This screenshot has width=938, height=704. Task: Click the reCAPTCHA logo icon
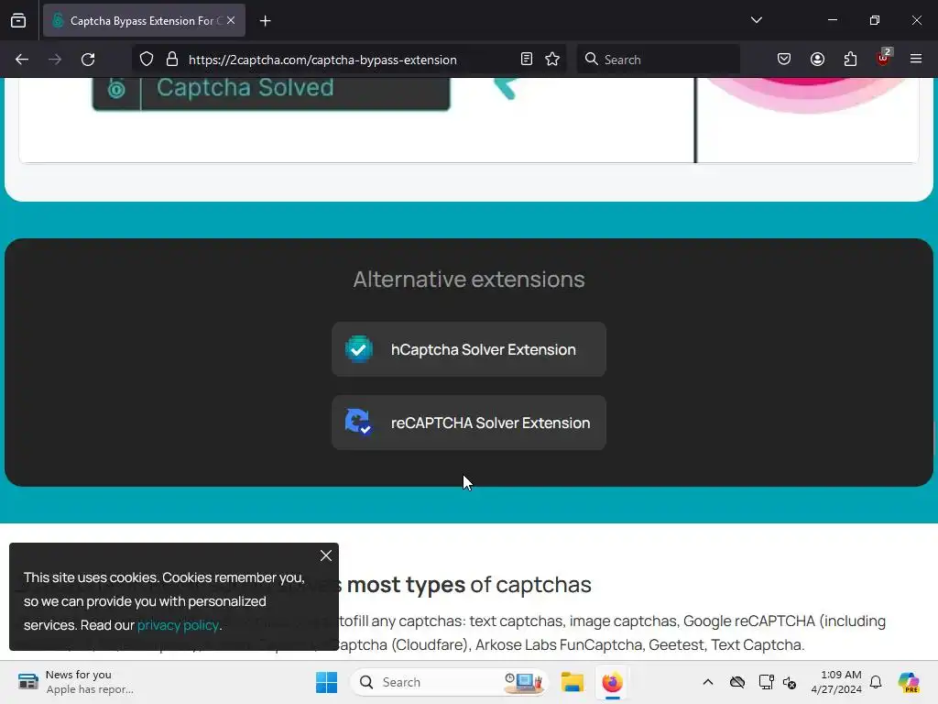359,422
